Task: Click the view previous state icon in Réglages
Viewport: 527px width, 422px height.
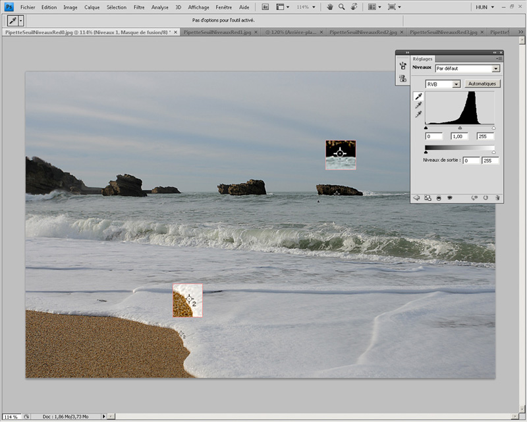Action: (x=474, y=198)
